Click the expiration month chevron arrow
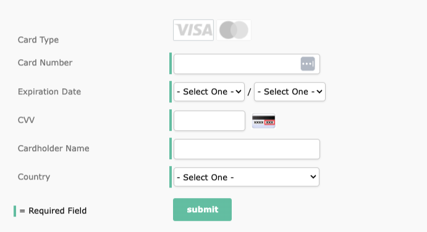Image resolution: width=427 pixels, height=232 pixels. 239,92
